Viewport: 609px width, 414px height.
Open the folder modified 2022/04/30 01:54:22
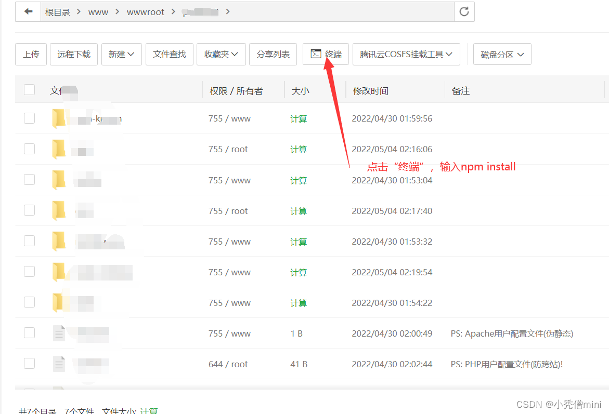pyautogui.click(x=59, y=303)
